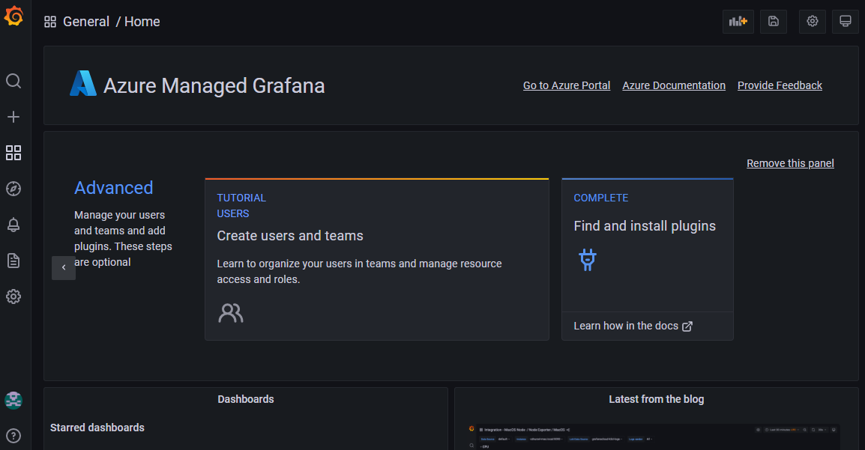
Task: Click the Dashboards panel title
Action: [246, 399]
